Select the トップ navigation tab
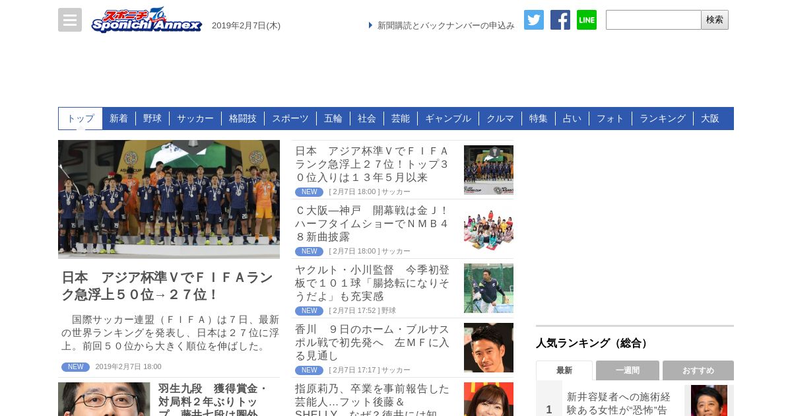792x416 pixels. point(81,118)
